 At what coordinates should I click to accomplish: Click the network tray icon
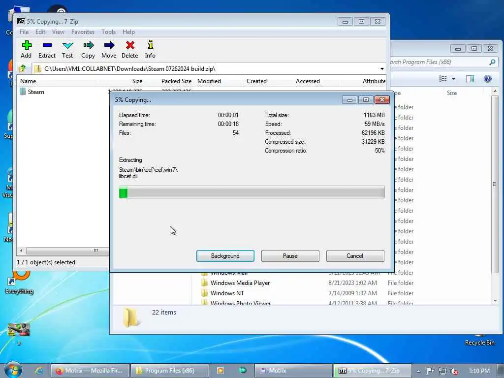[442, 371]
